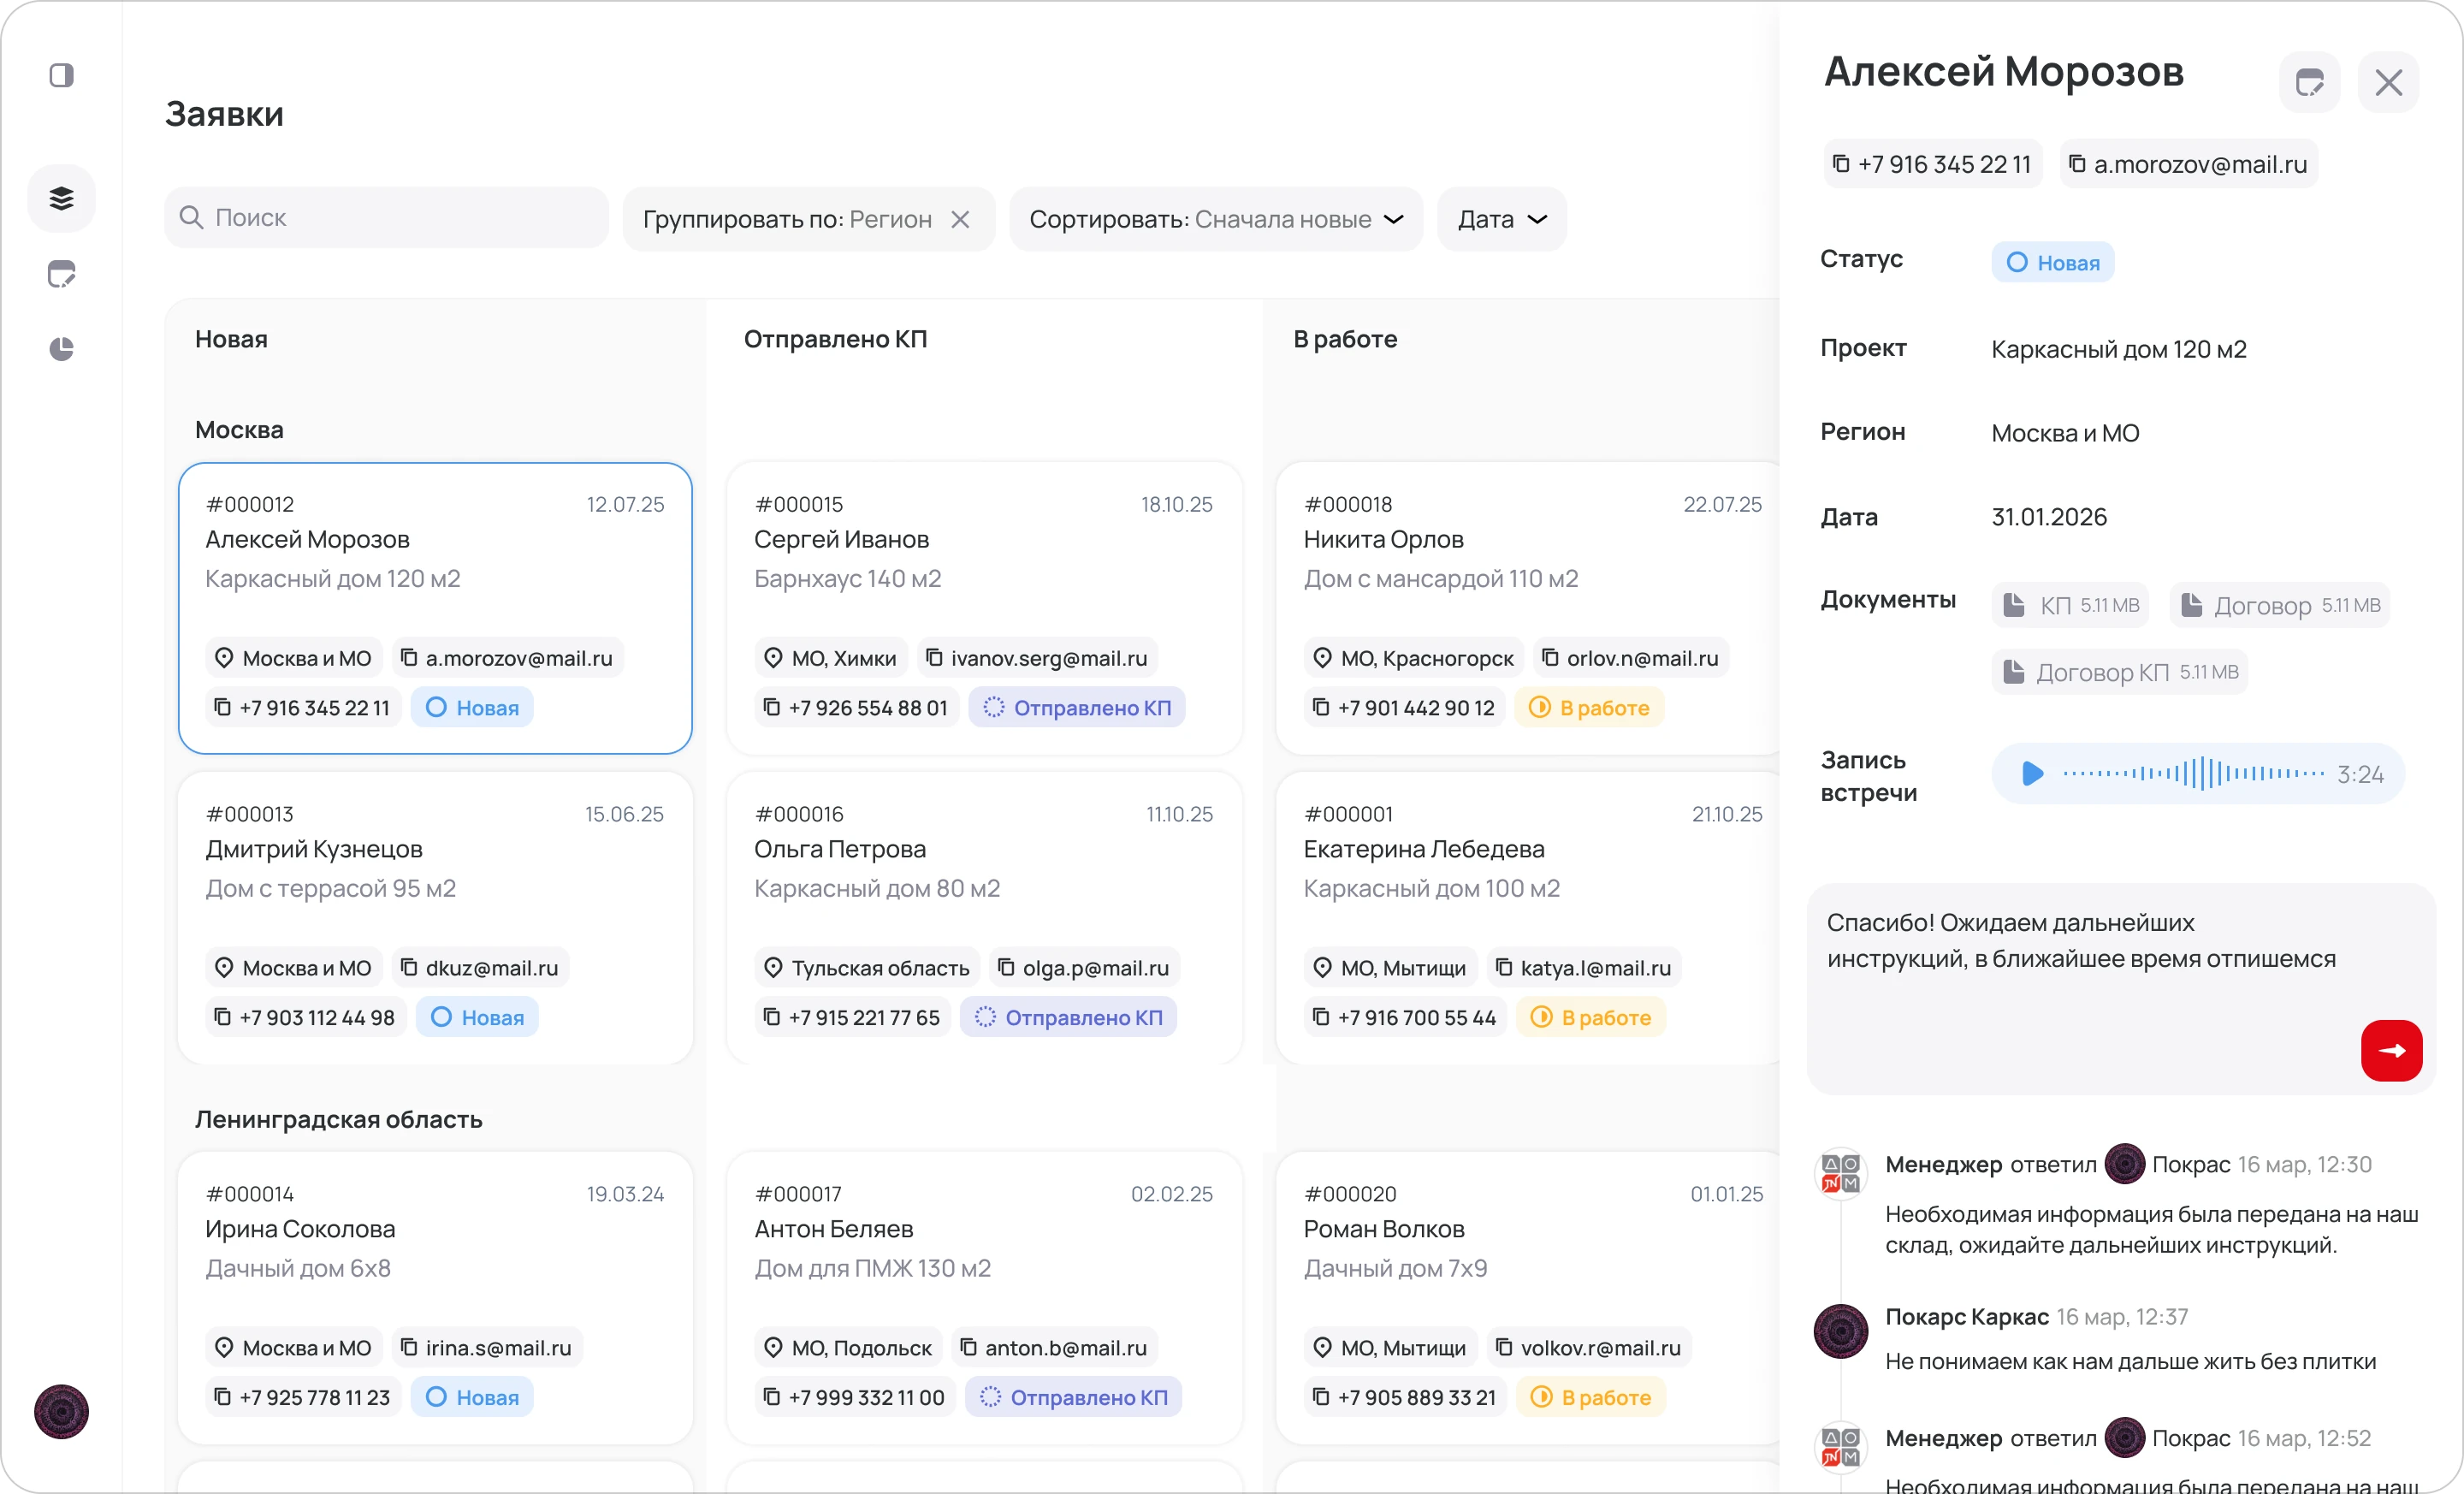2464x1494 pixels.
Task: Click the user avatar at sidebar bottom
Action: 61,1411
